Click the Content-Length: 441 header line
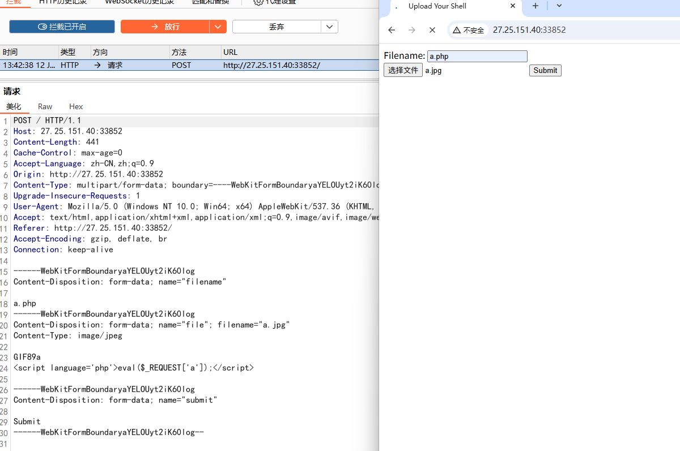 point(57,142)
